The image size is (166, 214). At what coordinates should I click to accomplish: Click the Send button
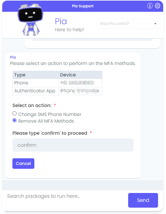143,200
